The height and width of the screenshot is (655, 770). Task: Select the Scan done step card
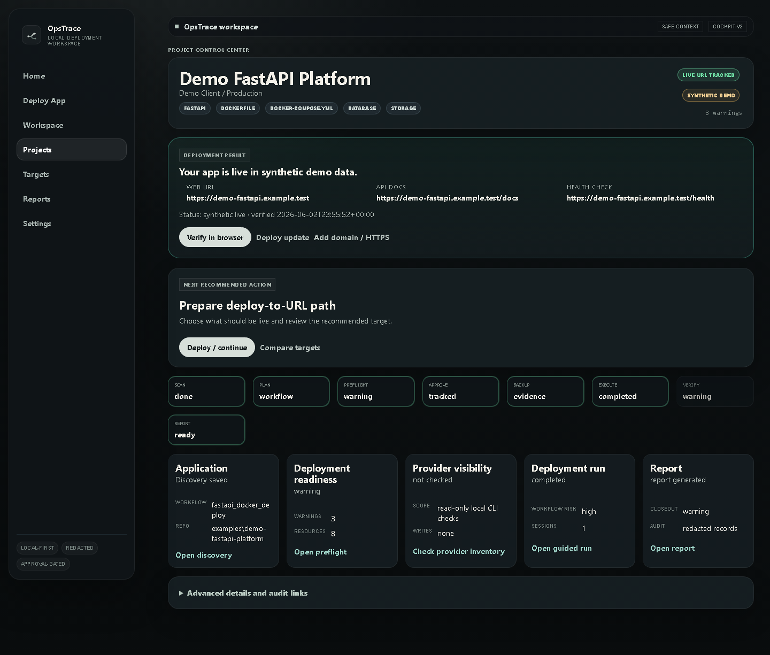point(206,391)
